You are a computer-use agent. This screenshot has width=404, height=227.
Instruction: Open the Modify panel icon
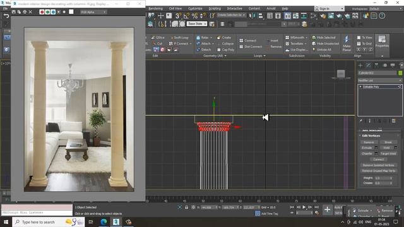pos(369,65)
